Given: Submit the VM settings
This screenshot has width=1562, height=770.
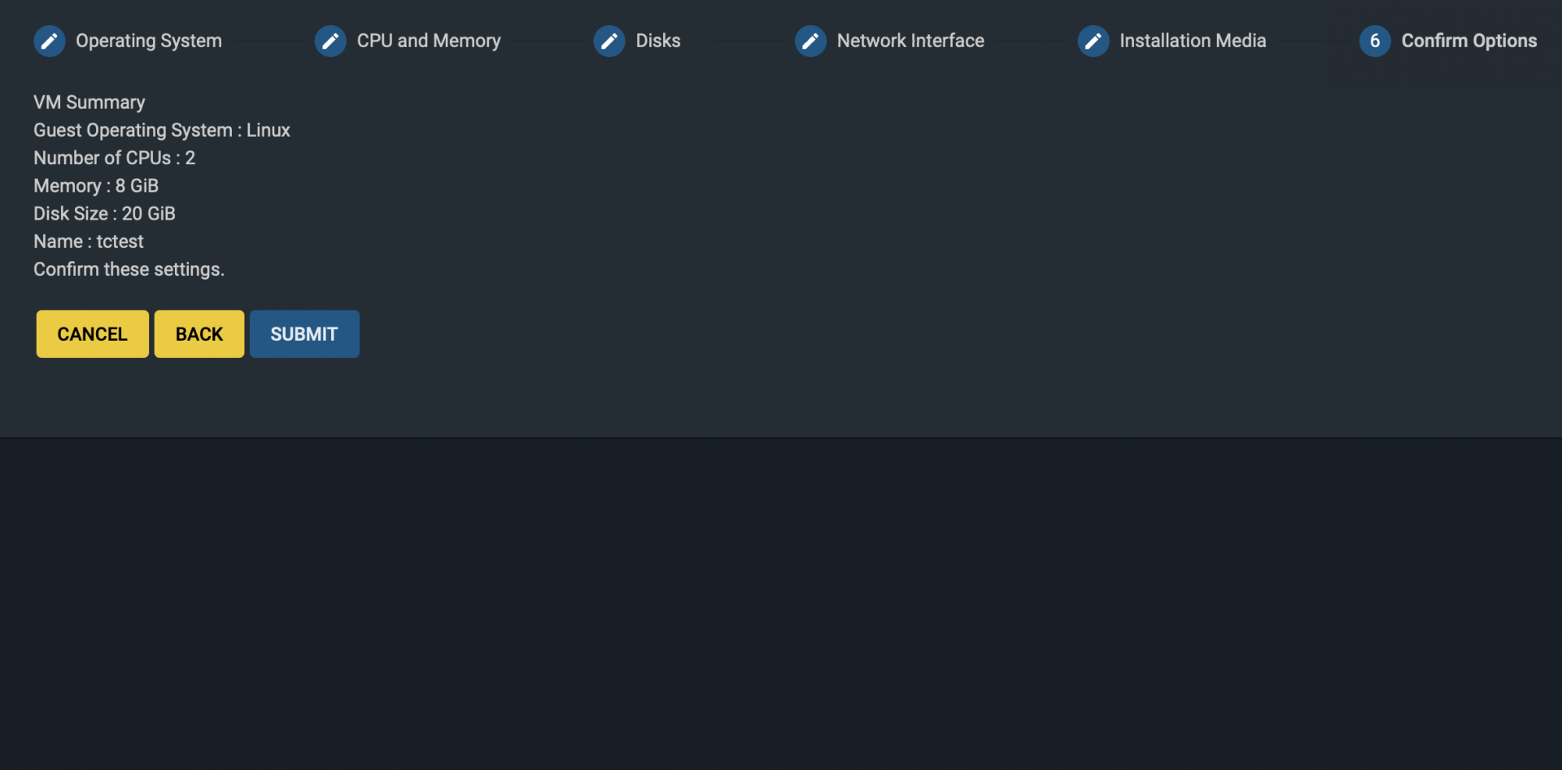Looking at the screenshot, I should click(x=304, y=334).
